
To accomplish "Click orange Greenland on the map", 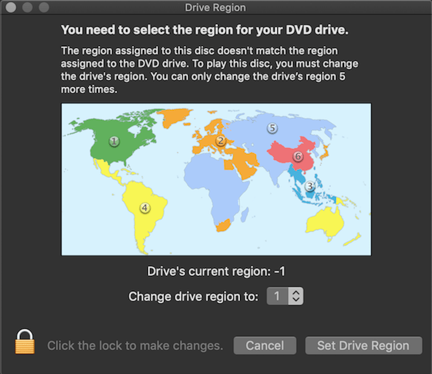I will tap(175, 117).
